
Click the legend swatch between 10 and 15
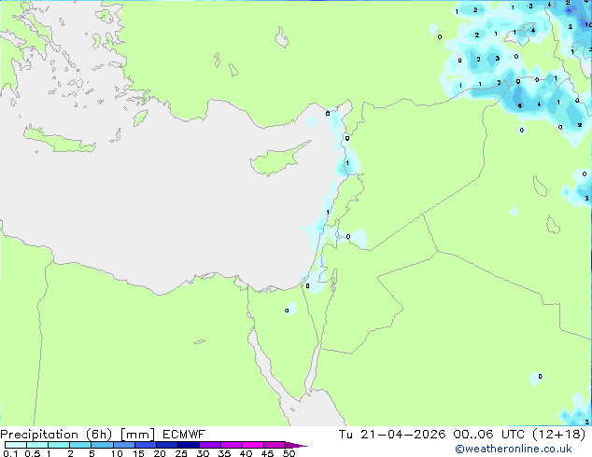[123, 445]
